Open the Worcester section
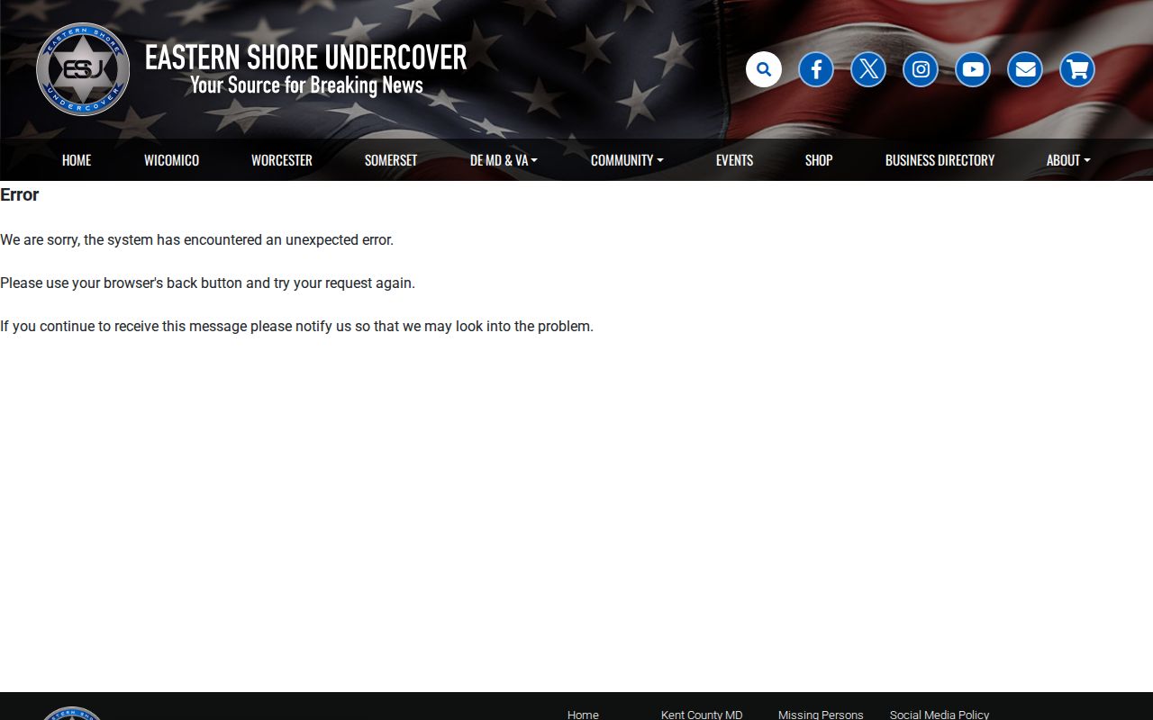 (x=282, y=160)
